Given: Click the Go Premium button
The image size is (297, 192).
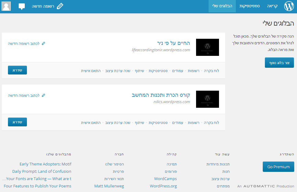Looking at the screenshot, I should [278, 167].
